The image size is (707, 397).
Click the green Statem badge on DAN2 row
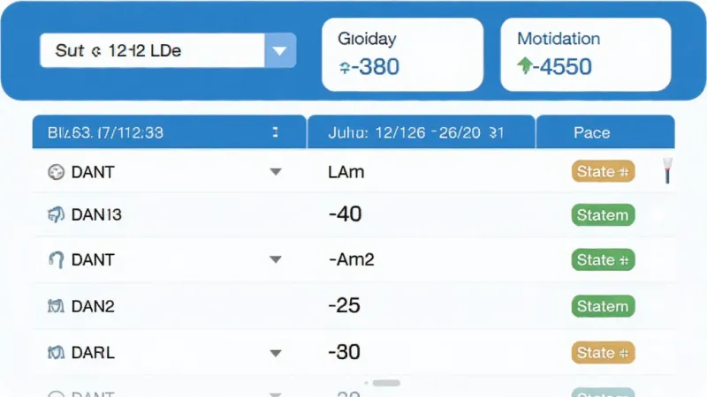pos(603,306)
